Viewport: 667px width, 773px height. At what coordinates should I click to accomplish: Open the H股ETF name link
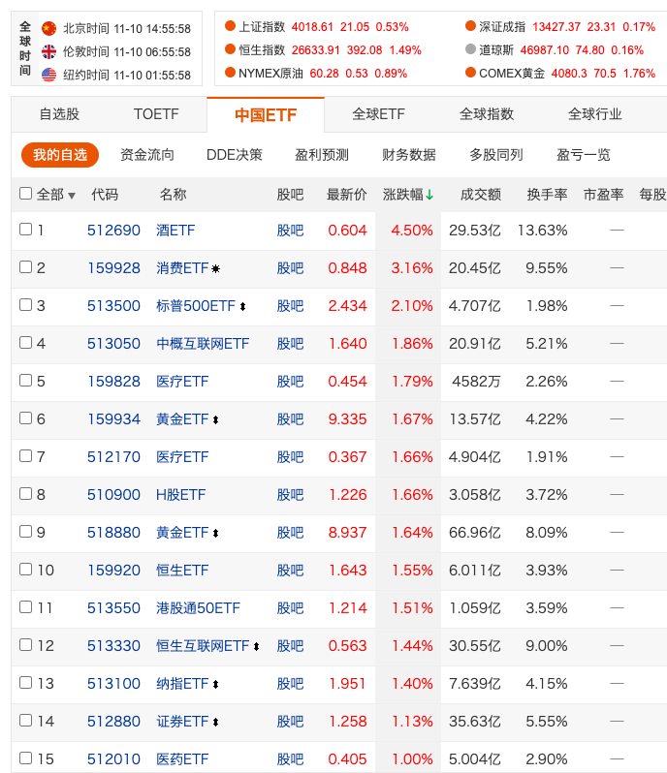click(180, 494)
